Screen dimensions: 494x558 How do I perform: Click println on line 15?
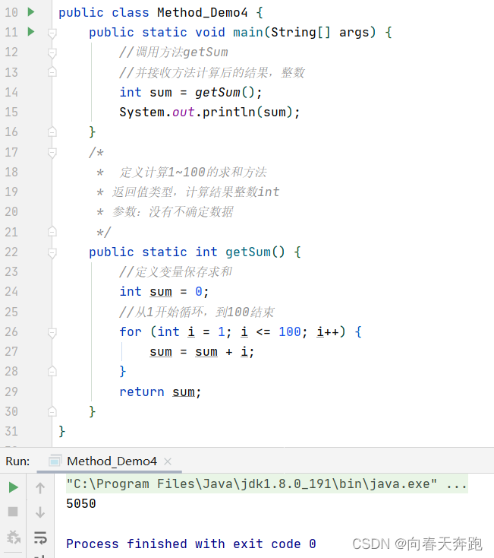[229, 112]
